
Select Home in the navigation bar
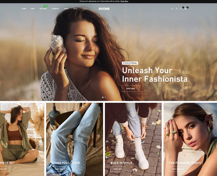[x=24, y=9]
